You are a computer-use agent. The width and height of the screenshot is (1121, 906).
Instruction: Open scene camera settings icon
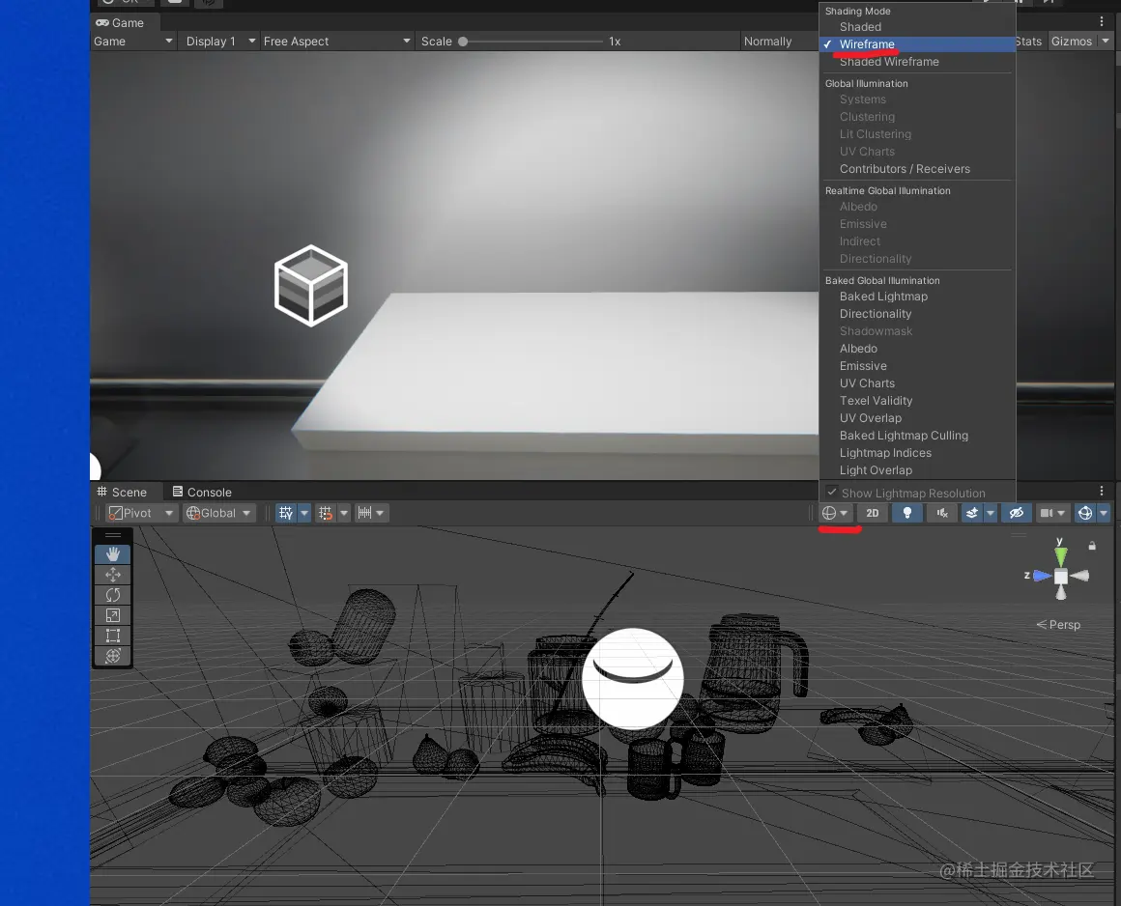coord(1047,513)
